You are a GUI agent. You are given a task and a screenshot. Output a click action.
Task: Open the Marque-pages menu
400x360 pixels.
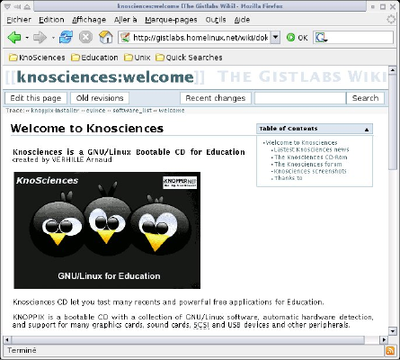coord(171,20)
